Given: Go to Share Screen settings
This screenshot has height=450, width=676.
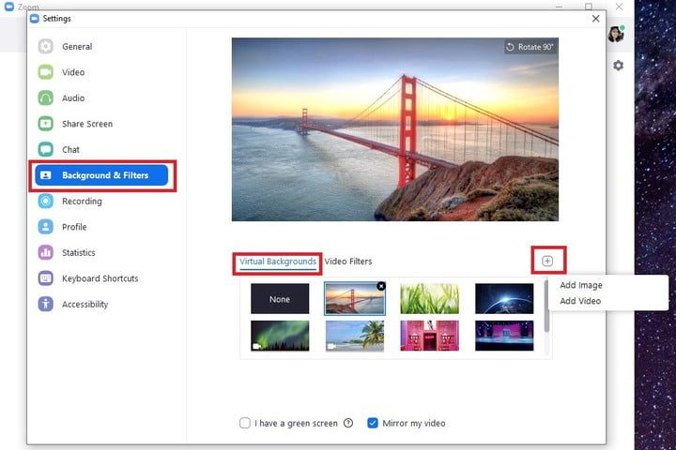Looking at the screenshot, I should (86, 124).
